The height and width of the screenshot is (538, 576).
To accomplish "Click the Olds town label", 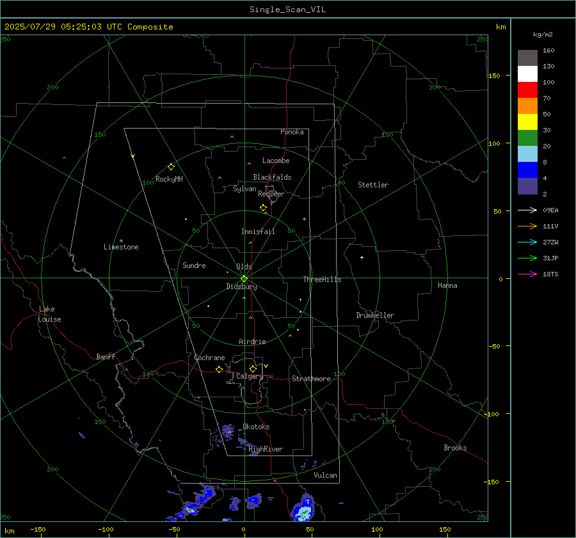I will [244, 267].
